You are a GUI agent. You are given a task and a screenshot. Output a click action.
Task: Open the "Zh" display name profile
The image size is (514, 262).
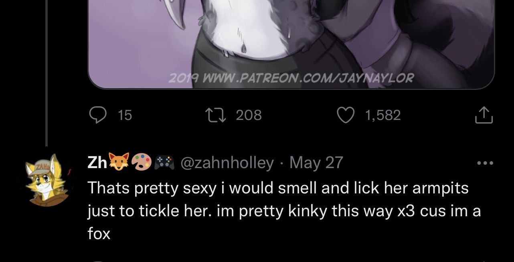(97, 162)
